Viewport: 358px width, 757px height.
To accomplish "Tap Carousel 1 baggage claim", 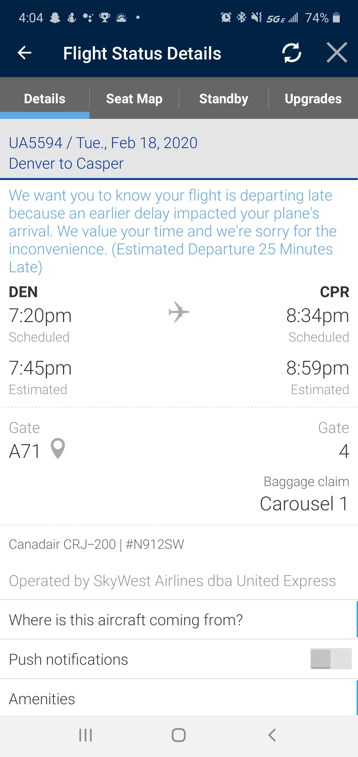I will pyautogui.click(x=304, y=503).
